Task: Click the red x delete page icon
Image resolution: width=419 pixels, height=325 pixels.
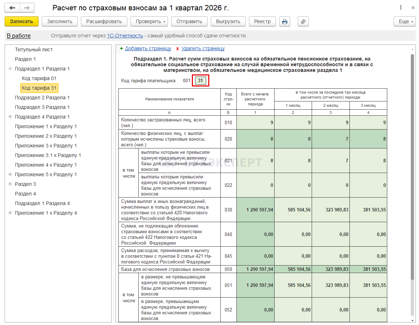Action: pos(178,49)
